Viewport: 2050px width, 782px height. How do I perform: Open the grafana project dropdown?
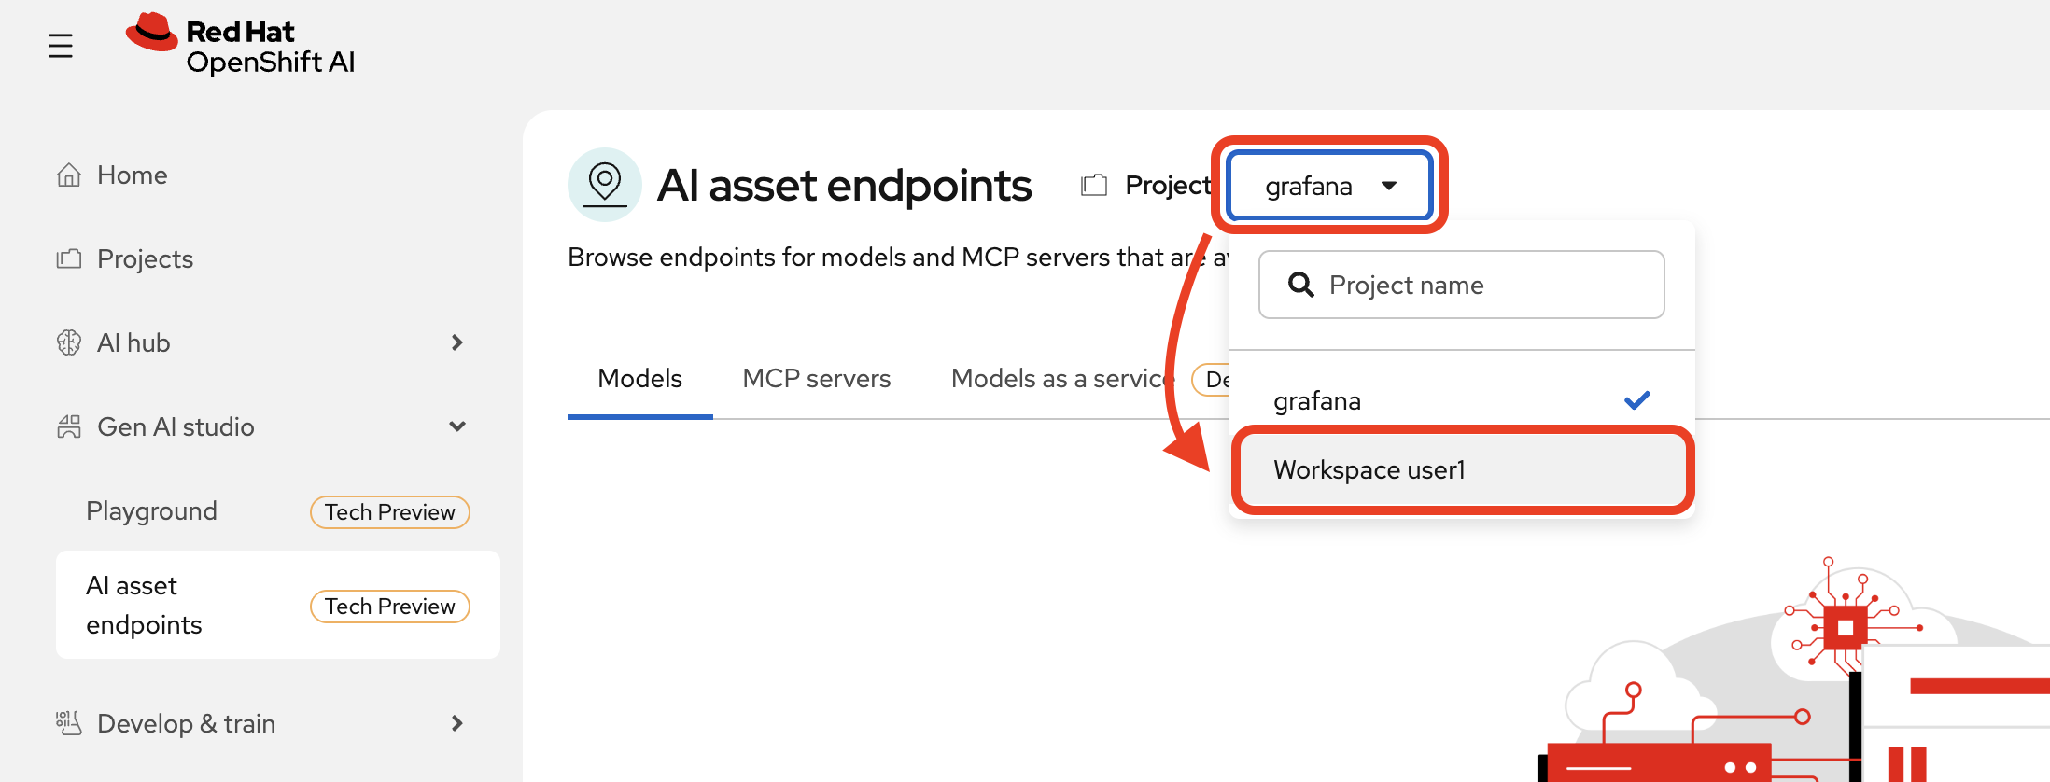click(1329, 186)
